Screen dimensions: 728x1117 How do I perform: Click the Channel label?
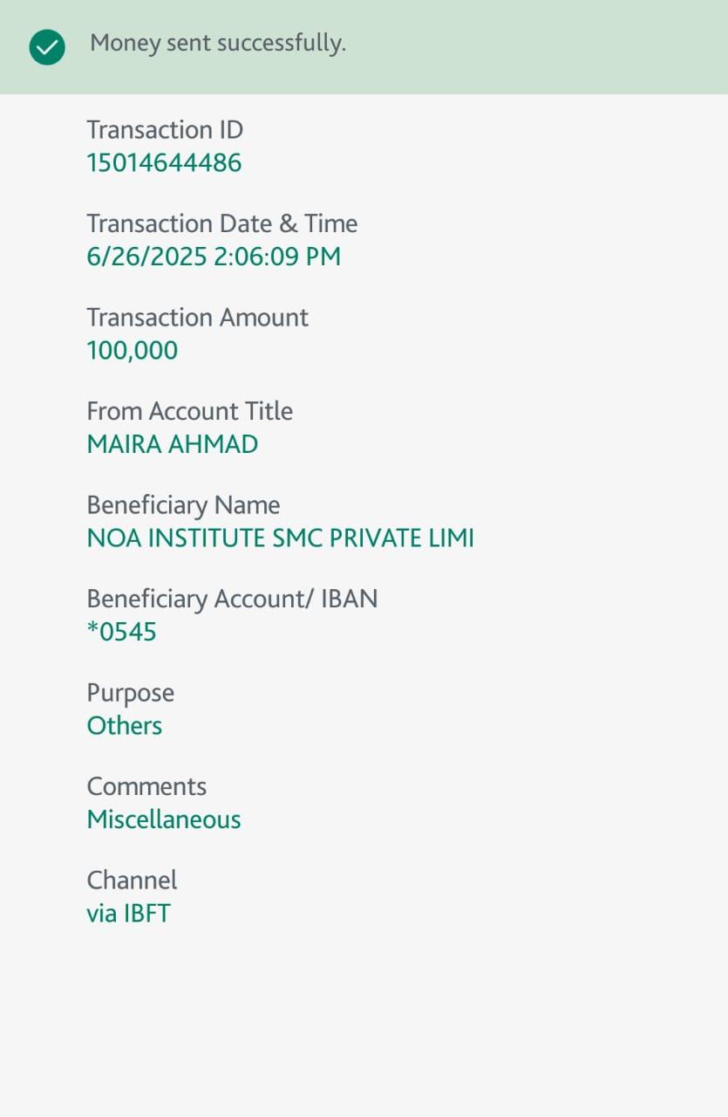click(132, 880)
